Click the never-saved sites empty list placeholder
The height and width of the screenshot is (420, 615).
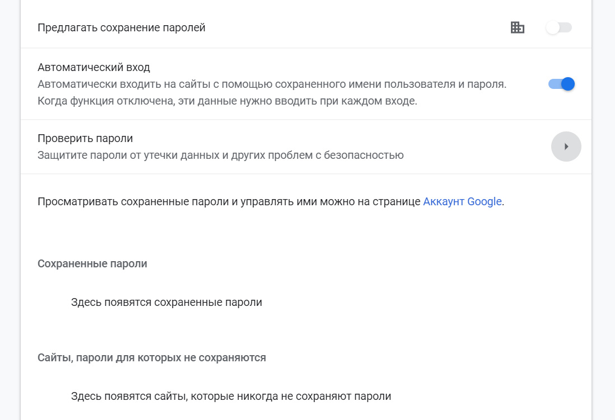(x=231, y=397)
